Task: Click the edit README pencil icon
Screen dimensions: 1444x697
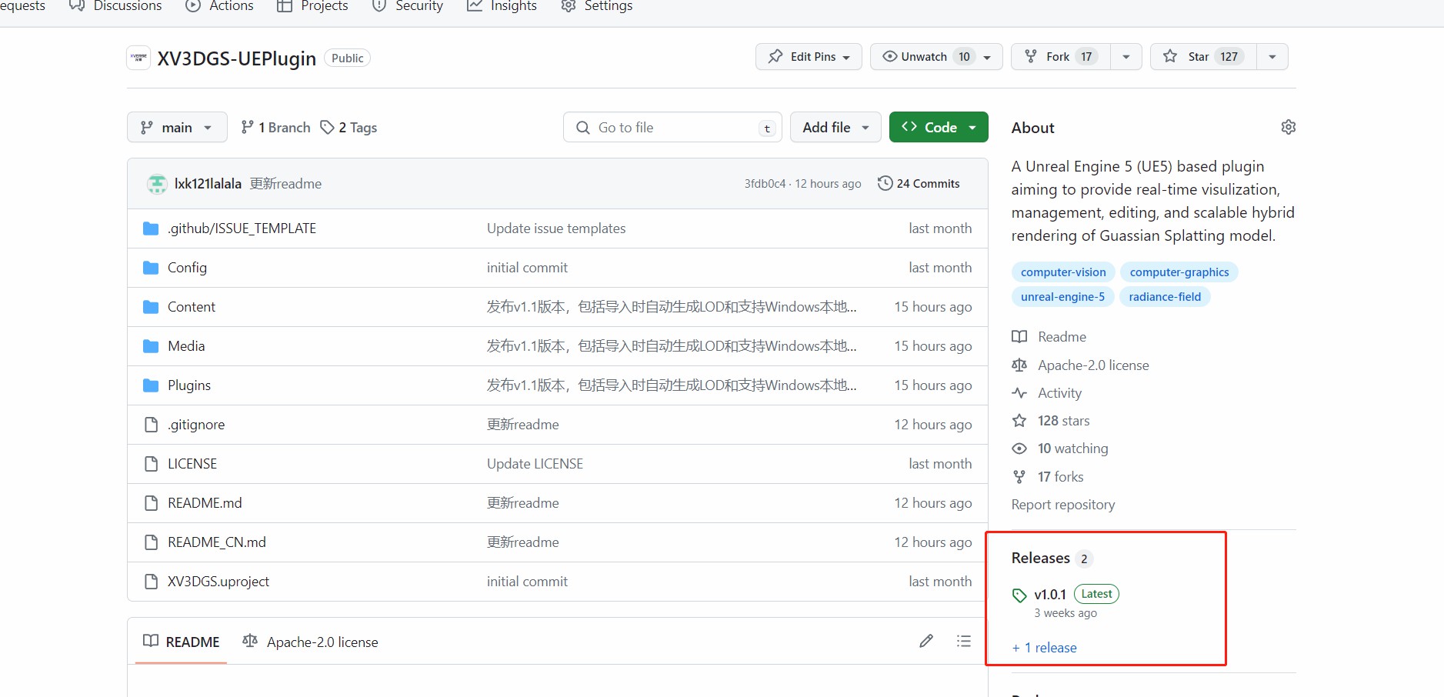Action: (926, 641)
